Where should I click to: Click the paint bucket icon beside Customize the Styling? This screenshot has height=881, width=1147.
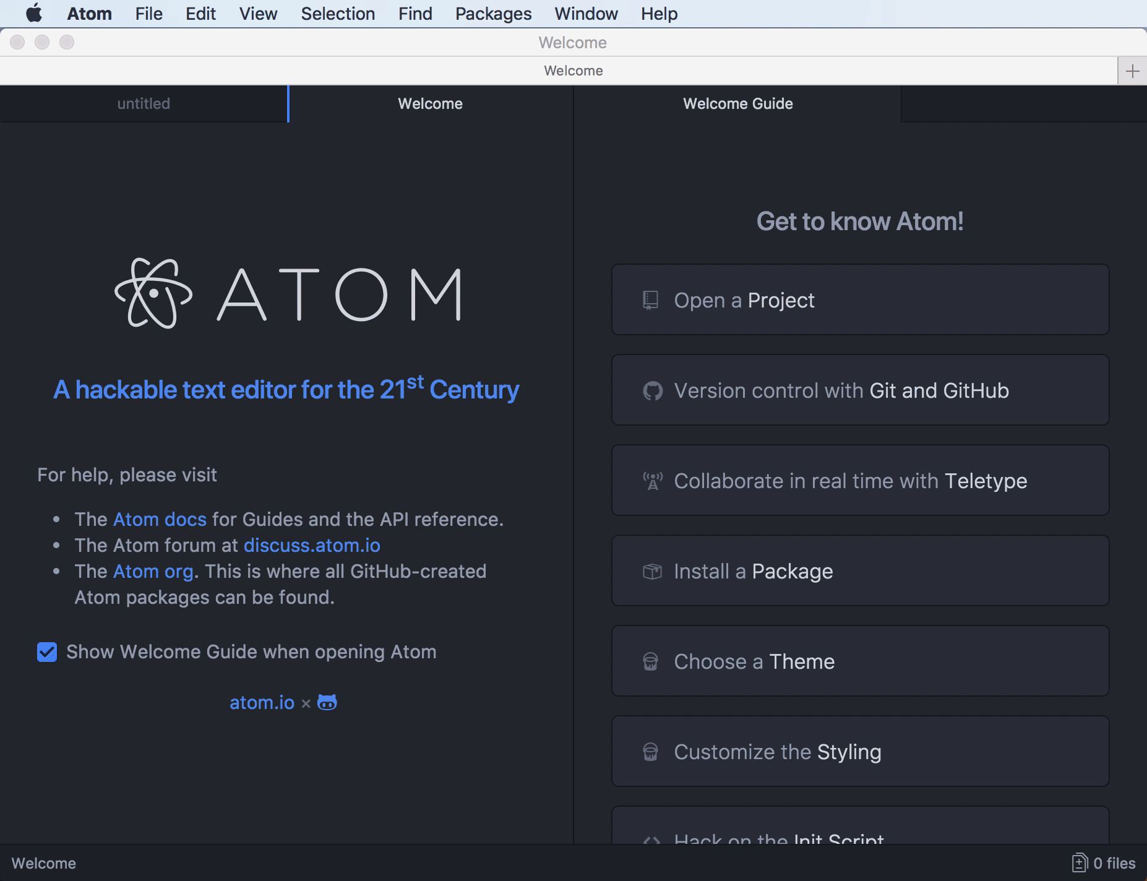[x=650, y=752]
